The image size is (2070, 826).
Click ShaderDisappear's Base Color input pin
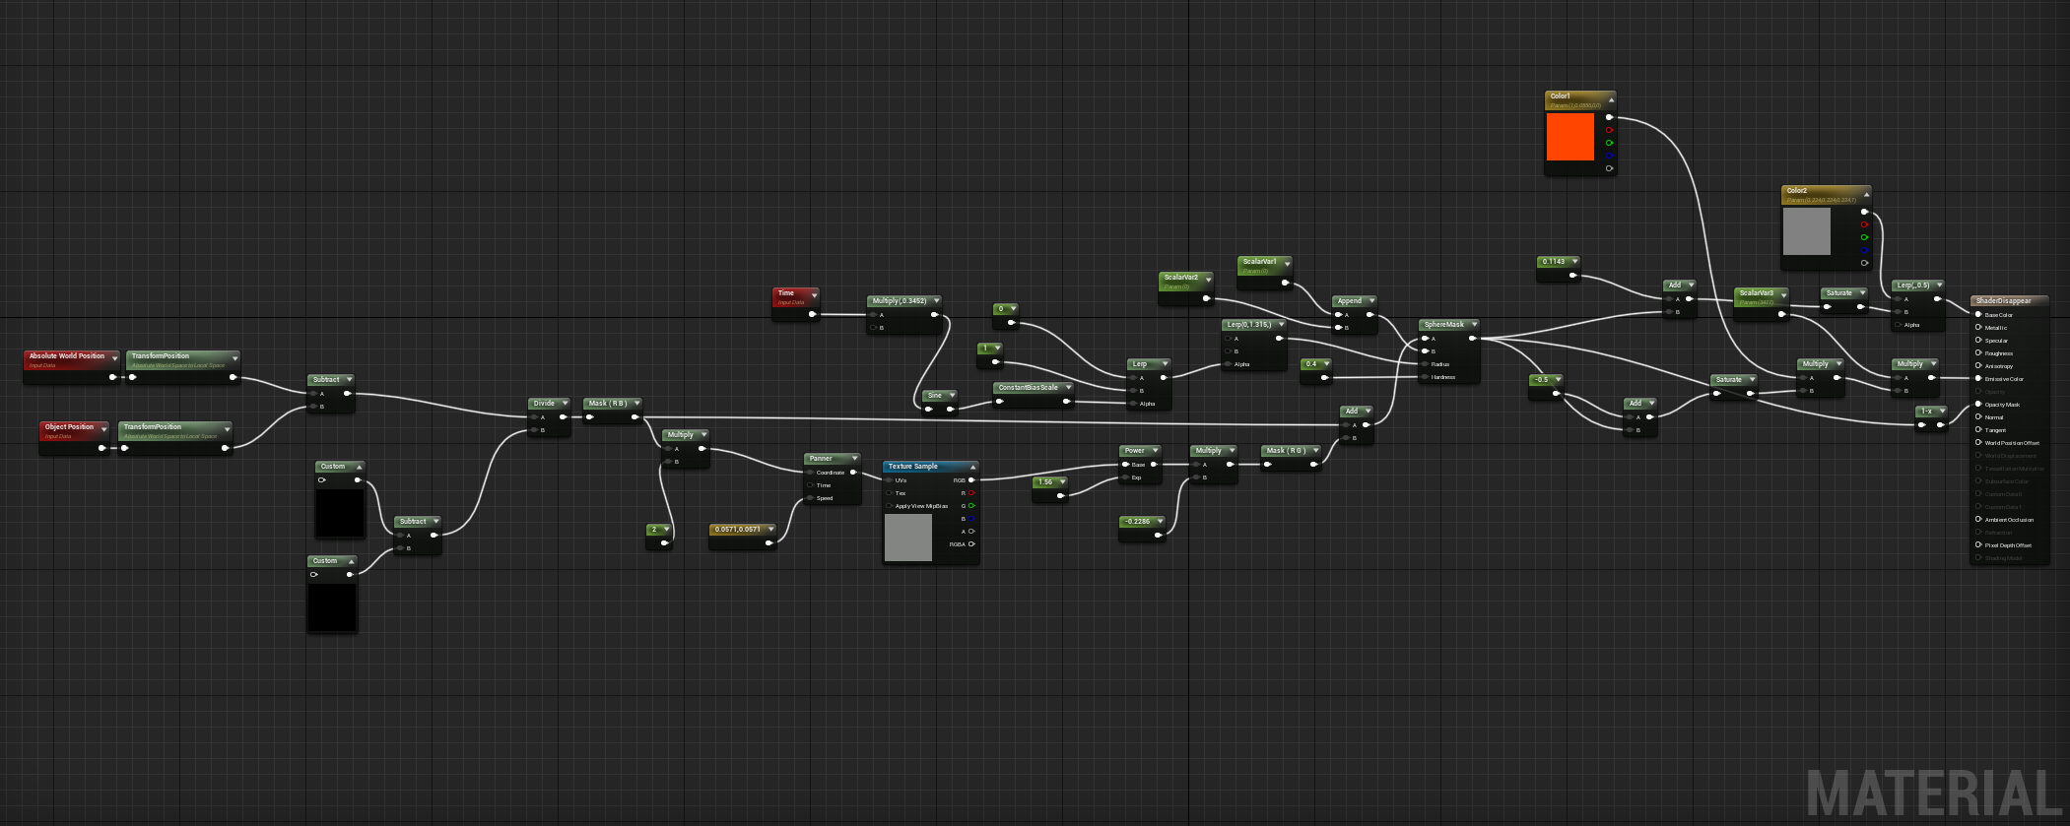(x=1978, y=315)
